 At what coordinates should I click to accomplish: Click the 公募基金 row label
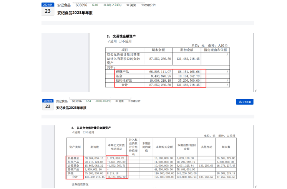[73, 166]
